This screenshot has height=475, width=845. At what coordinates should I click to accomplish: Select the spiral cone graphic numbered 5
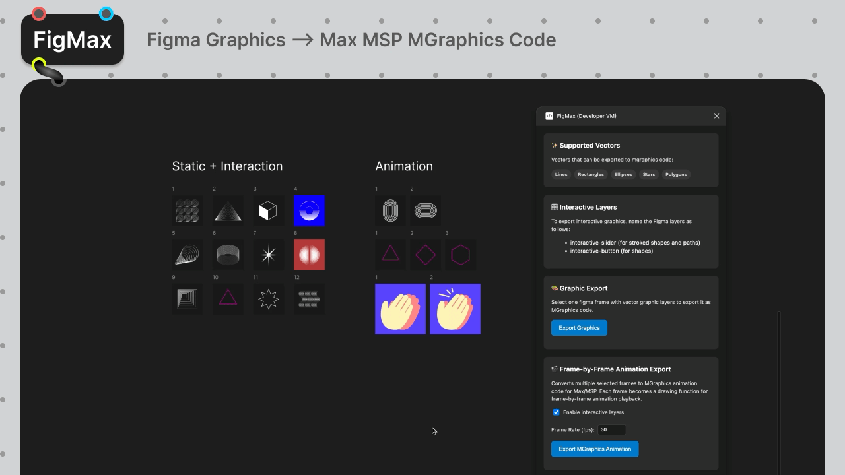(x=187, y=255)
